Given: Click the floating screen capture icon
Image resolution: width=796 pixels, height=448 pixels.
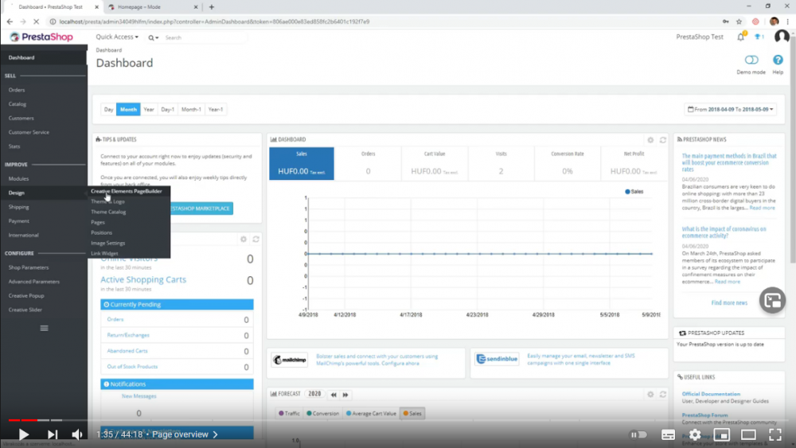Looking at the screenshot, I should click(x=773, y=300).
